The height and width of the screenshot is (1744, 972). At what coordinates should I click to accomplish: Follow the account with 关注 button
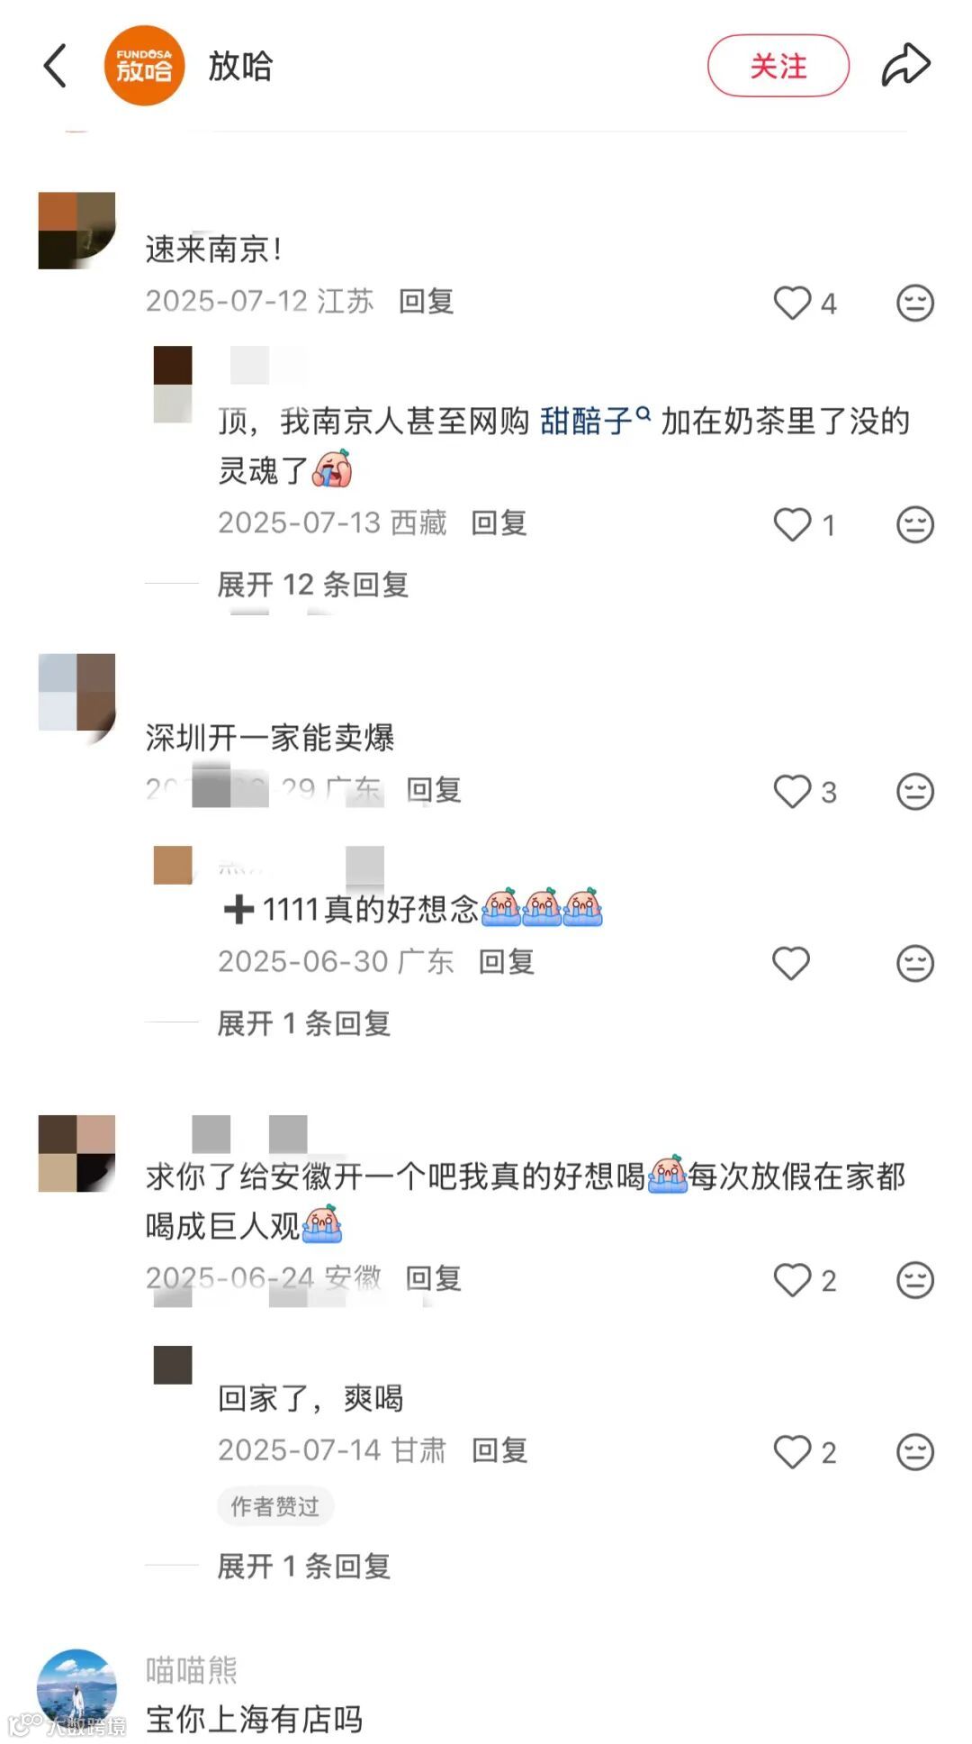tap(778, 66)
